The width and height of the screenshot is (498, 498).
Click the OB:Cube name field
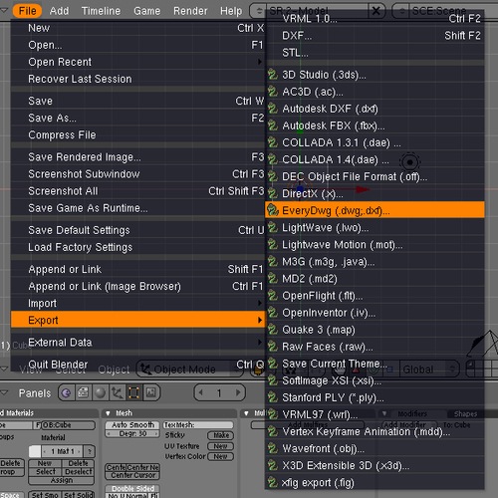[x=68, y=425]
